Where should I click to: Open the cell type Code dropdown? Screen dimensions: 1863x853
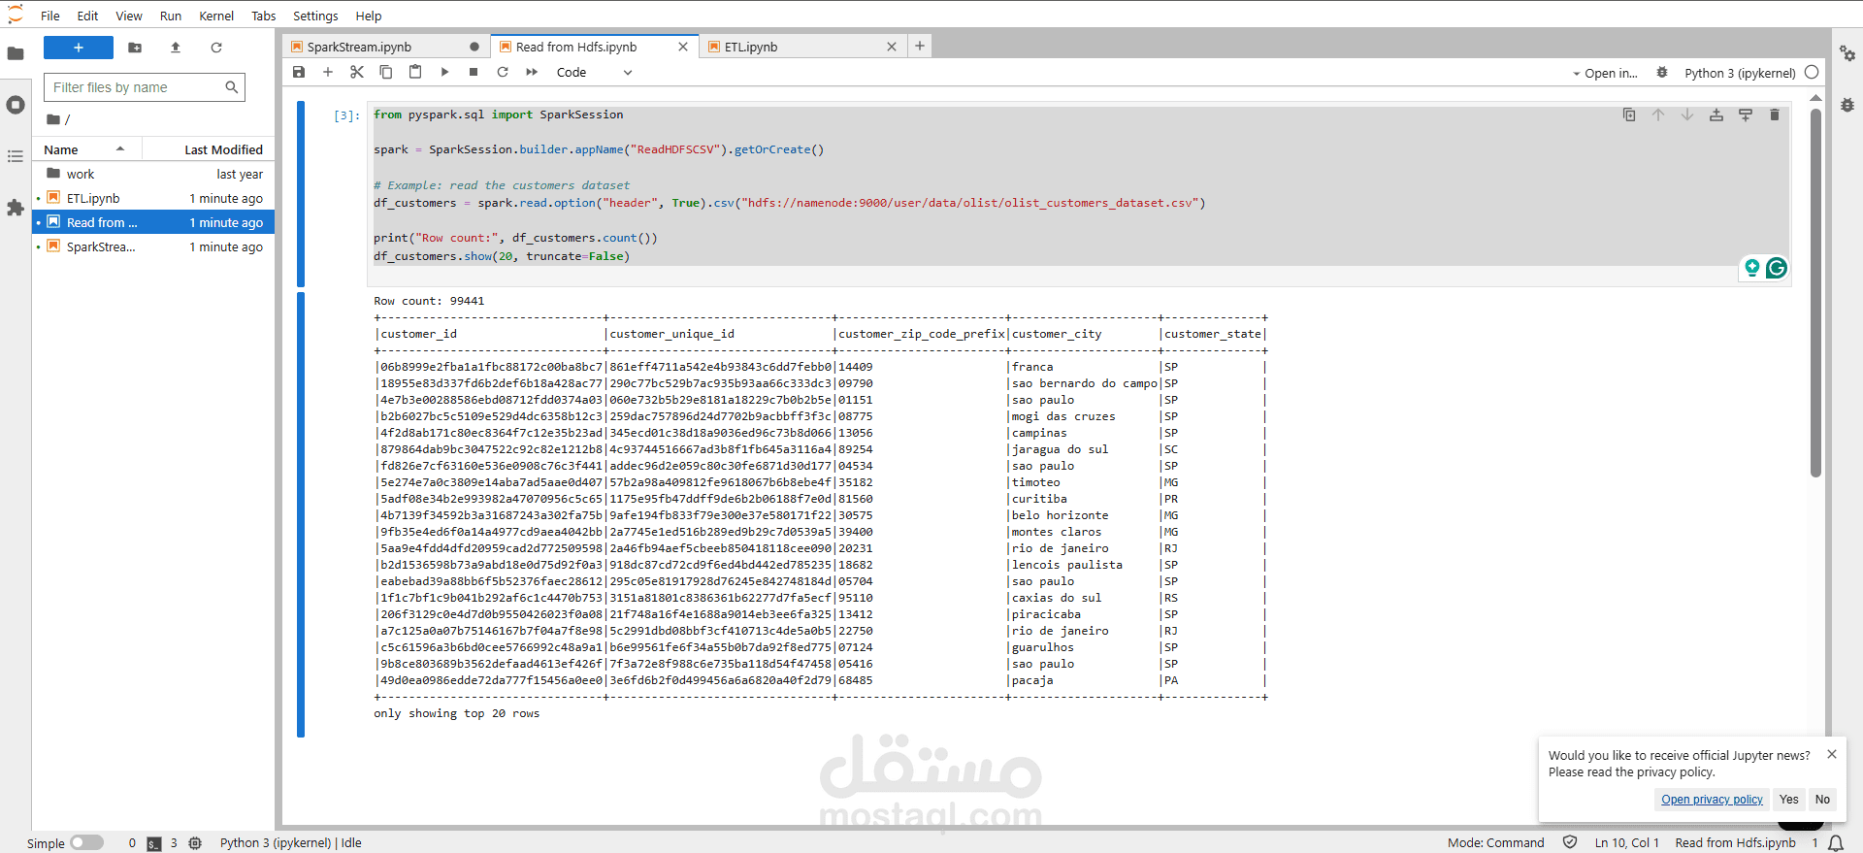pos(594,73)
